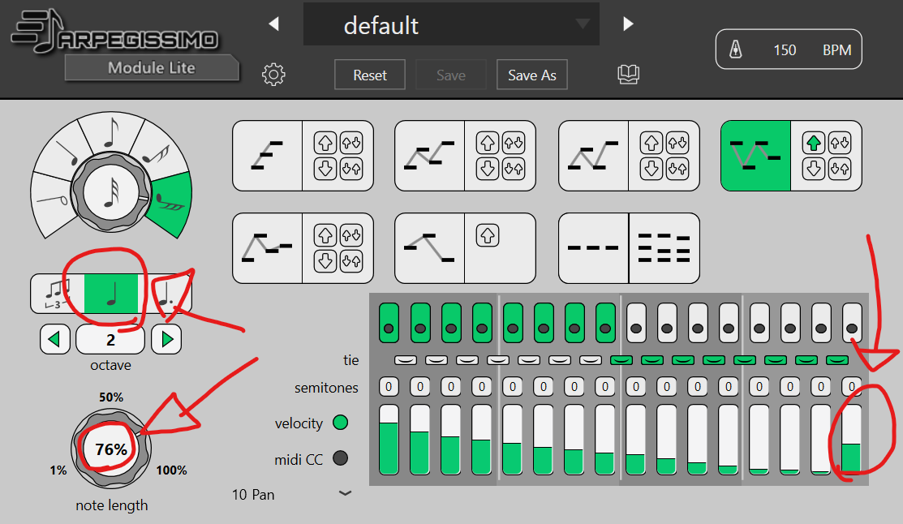The height and width of the screenshot is (524, 903).
Task: Select the up-then-flat pattern in second row
Action: (267, 248)
